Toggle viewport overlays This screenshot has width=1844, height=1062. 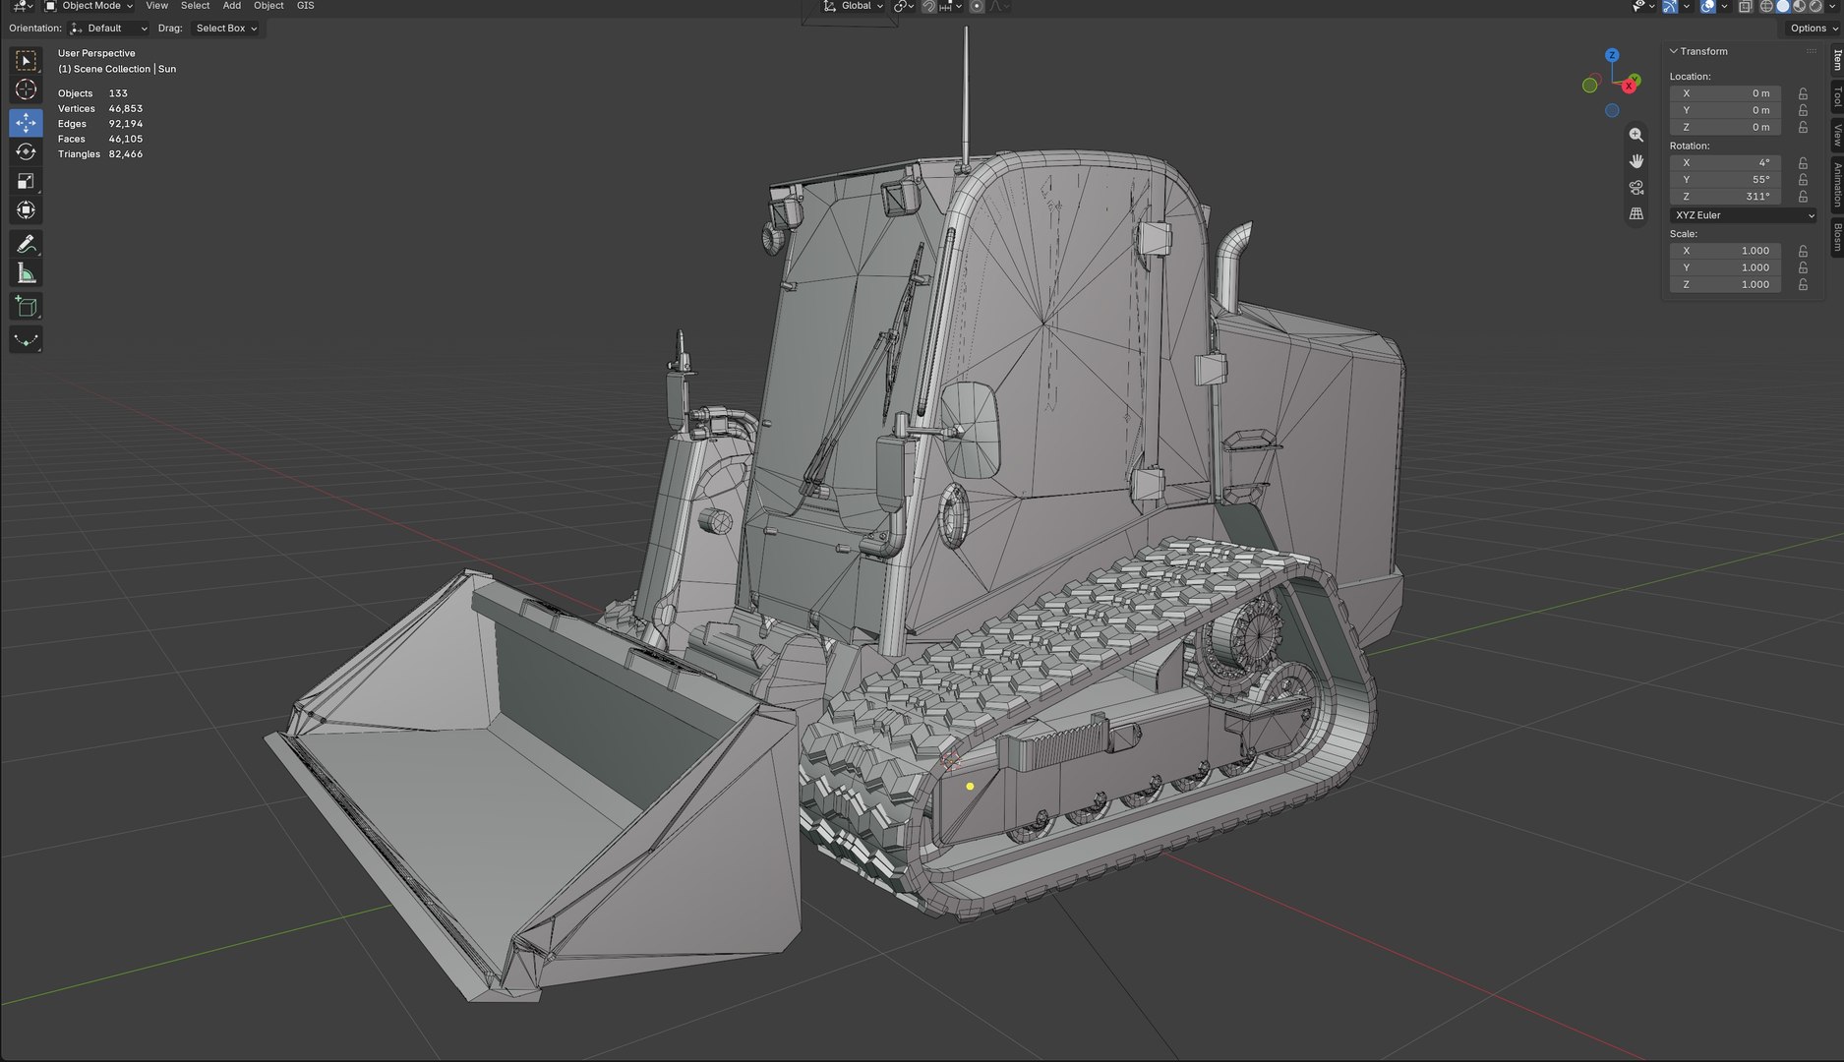pos(1708,6)
